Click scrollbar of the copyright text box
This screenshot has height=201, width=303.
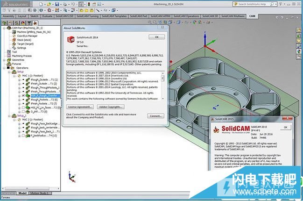(163, 86)
